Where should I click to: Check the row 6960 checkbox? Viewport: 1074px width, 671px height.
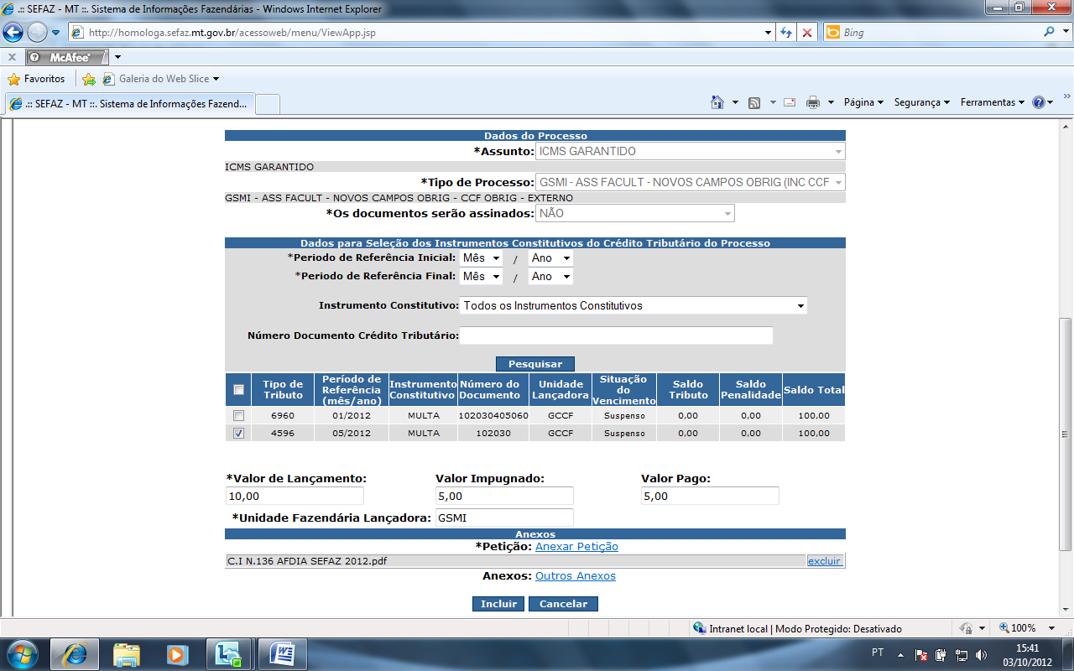[239, 416]
